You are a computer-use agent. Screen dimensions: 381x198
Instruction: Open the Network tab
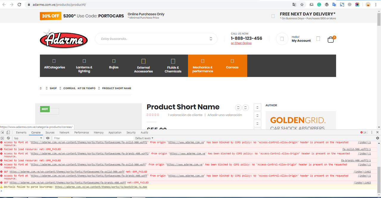(64, 132)
